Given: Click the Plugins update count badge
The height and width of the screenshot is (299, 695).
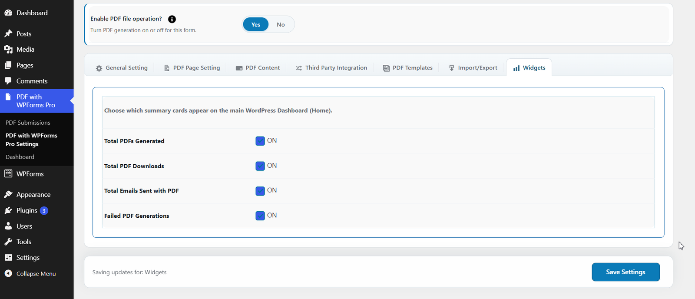Looking at the screenshot, I should click(x=44, y=211).
